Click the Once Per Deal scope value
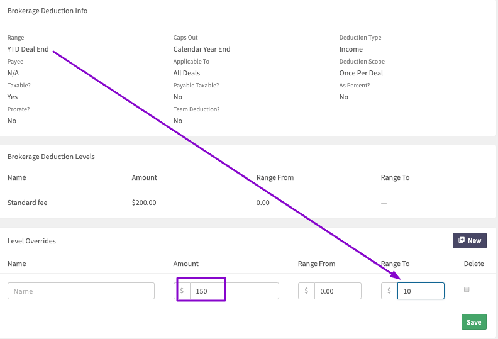The width and height of the screenshot is (498, 339). point(361,73)
